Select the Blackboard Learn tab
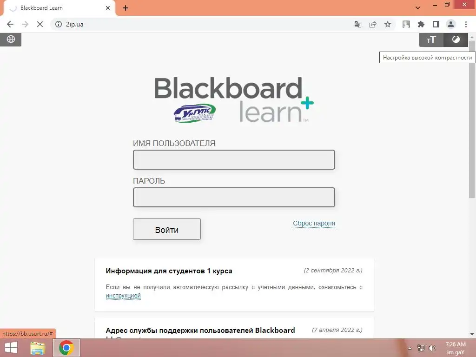This screenshot has height=357, width=476. click(58, 8)
